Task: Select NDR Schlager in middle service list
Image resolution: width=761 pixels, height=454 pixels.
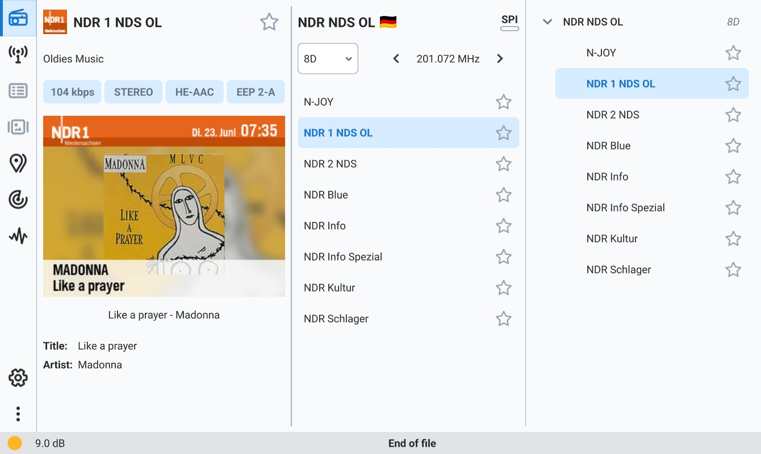Action: click(408, 319)
